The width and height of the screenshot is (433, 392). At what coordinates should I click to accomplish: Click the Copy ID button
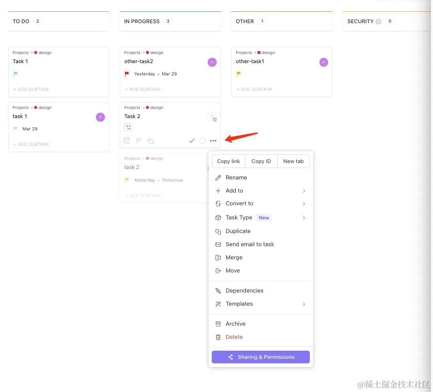pos(261,161)
